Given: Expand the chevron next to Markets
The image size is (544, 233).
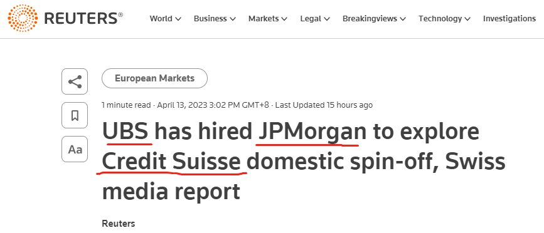Looking at the screenshot, I should tap(284, 19).
